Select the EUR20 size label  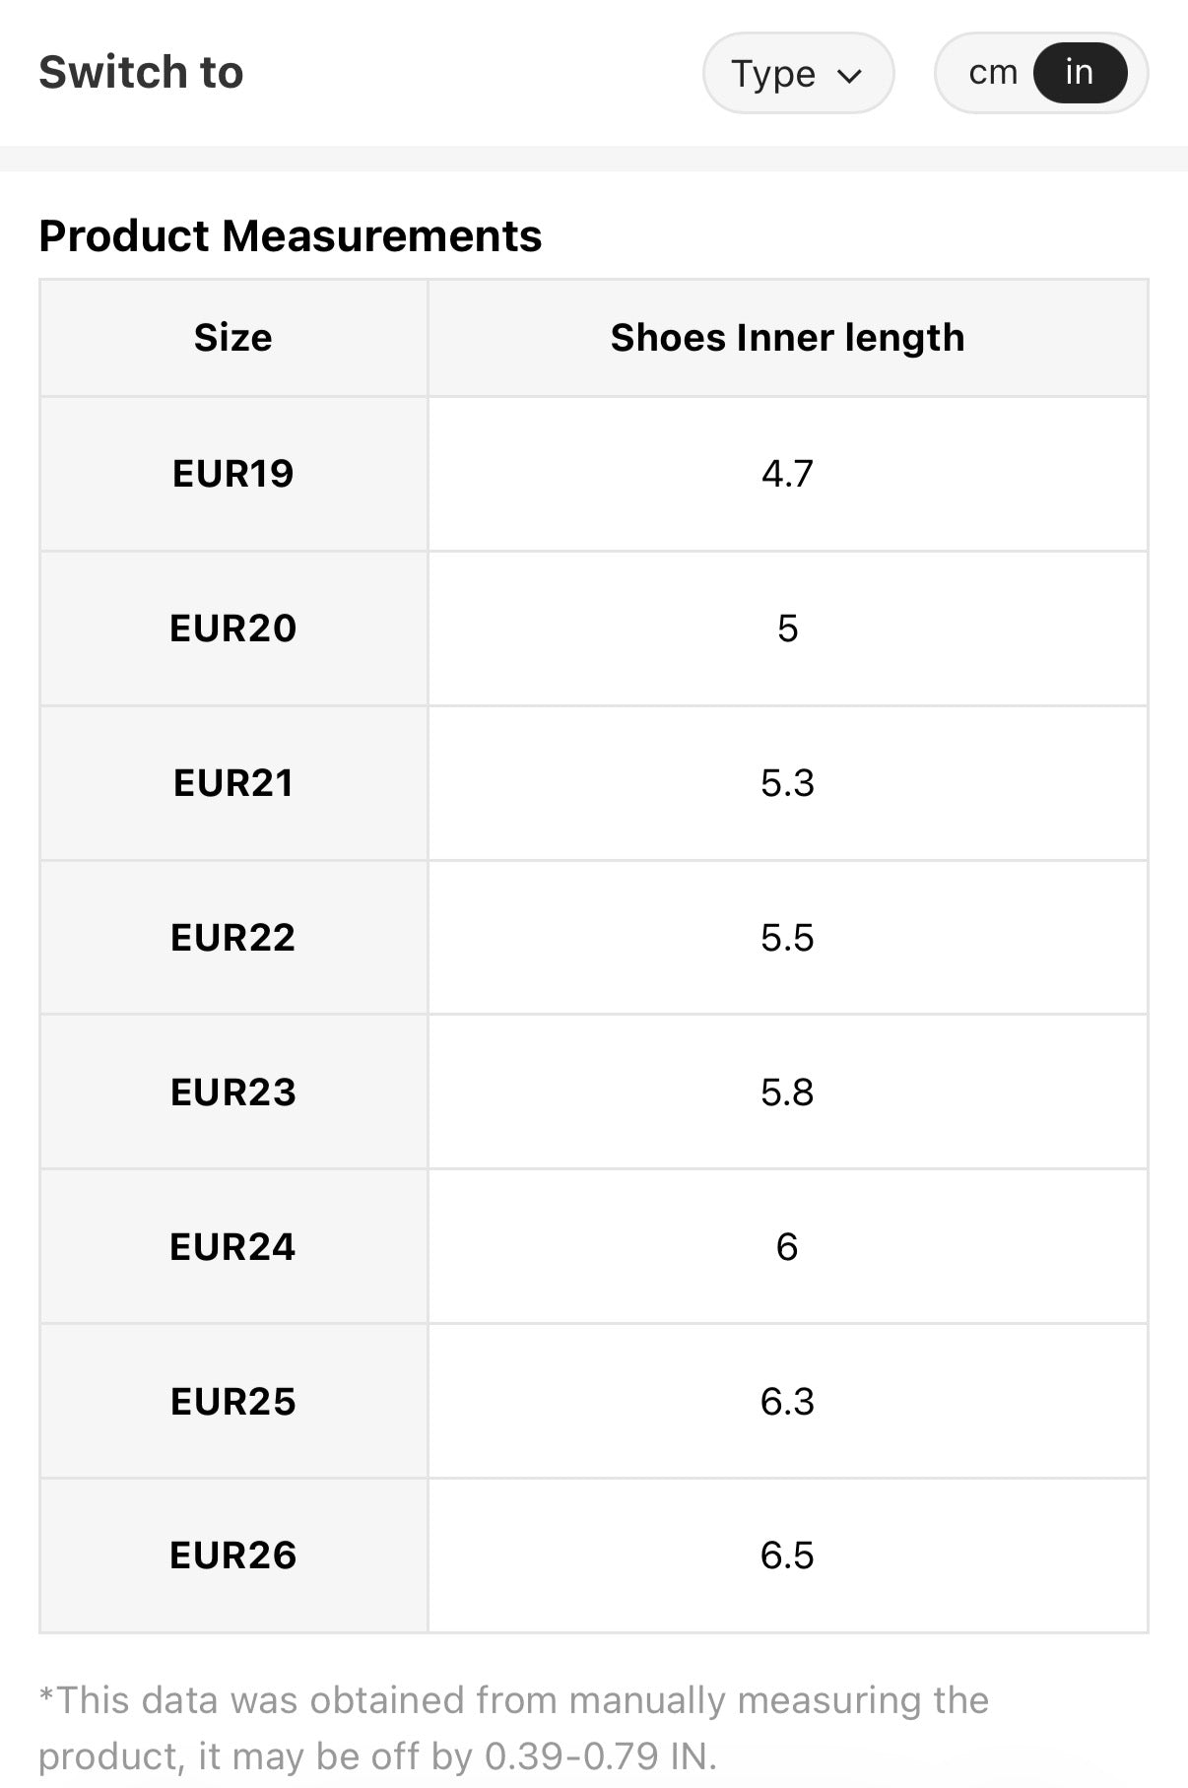[232, 629]
